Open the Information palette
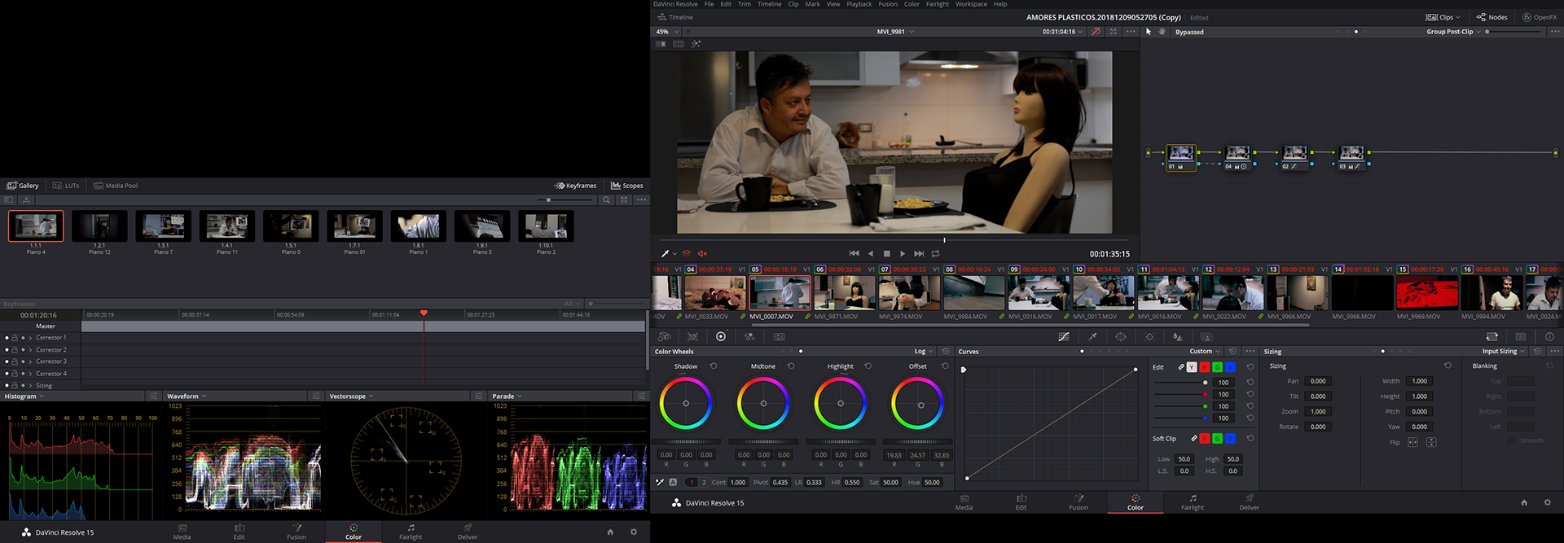Image resolution: width=1564 pixels, height=543 pixels. [x=1549, y=336]
